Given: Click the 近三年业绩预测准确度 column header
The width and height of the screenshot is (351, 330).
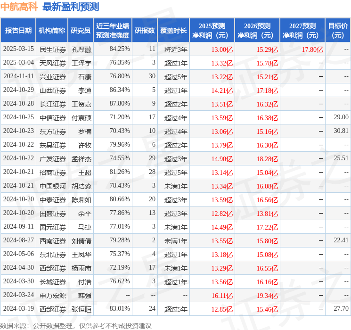Looking at the screenshot, I should click(113, 31).
